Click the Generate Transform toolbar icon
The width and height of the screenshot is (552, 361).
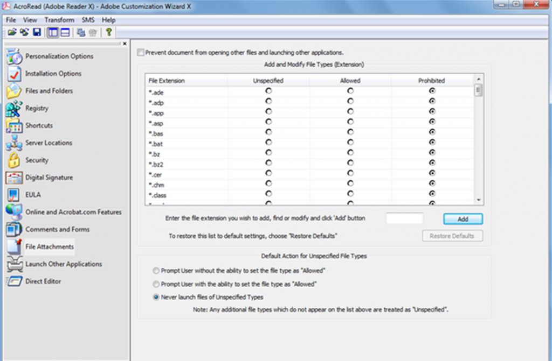point(81,32)
